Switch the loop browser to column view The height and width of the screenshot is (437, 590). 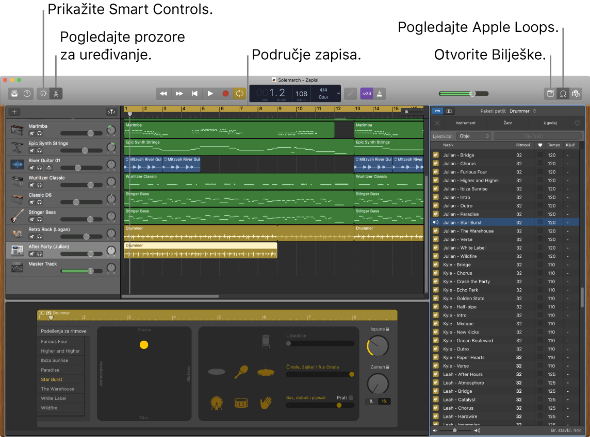[x=449, y=111]
